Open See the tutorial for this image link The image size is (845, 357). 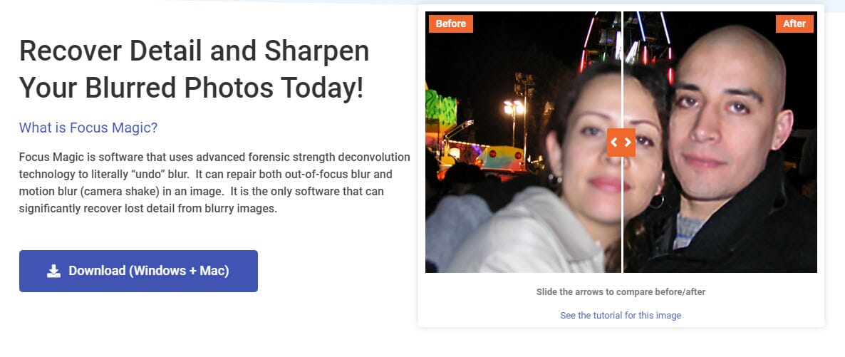tap(621, 316)
